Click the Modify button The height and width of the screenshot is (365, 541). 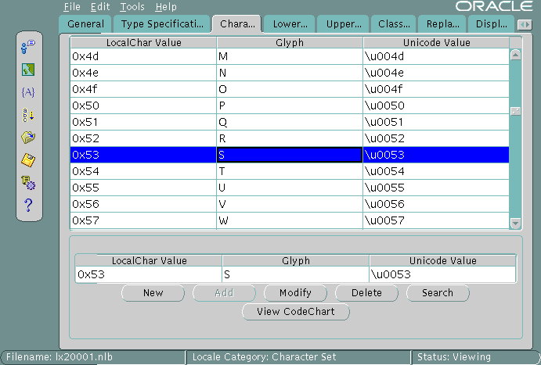tap(294, 293)
